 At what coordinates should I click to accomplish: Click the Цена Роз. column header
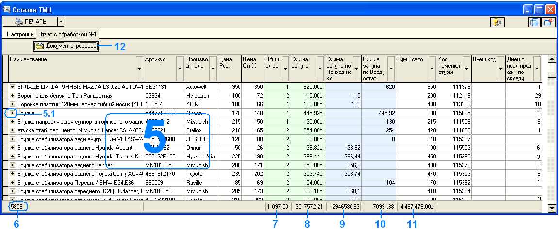[229, 69]
